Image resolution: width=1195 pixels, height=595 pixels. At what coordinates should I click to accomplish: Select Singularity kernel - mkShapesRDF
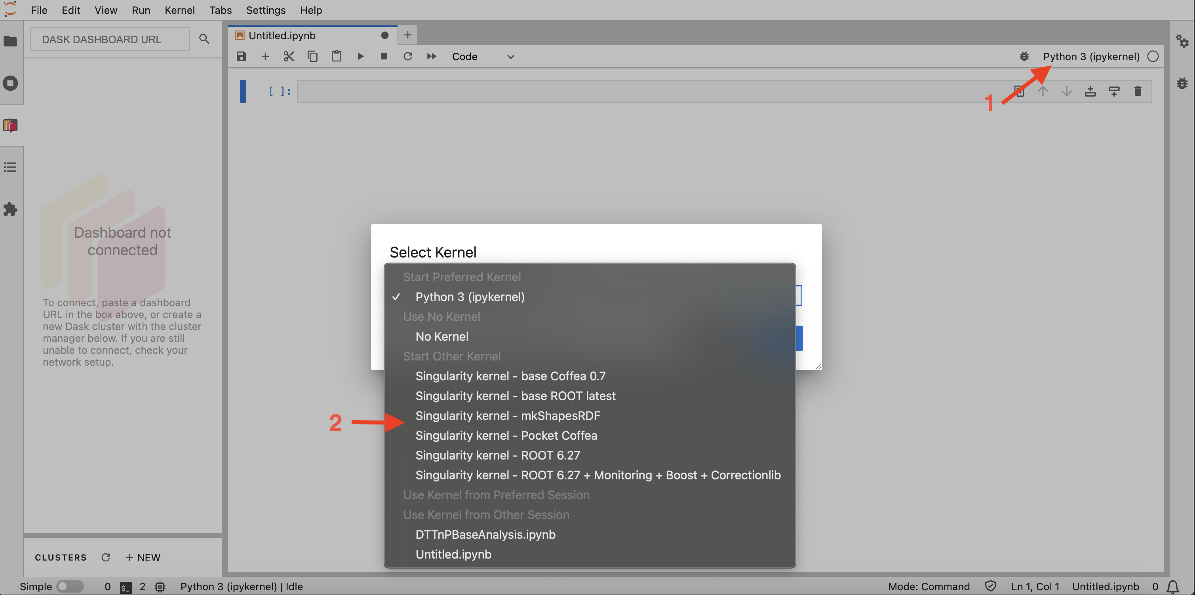pyautogui.click(x=590, y=416)
